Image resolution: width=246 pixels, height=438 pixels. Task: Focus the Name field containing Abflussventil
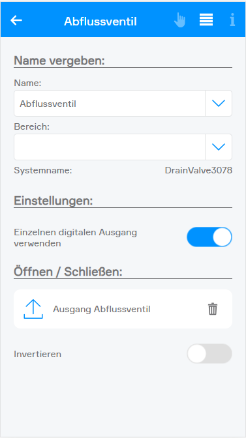(x=110, y=104)
